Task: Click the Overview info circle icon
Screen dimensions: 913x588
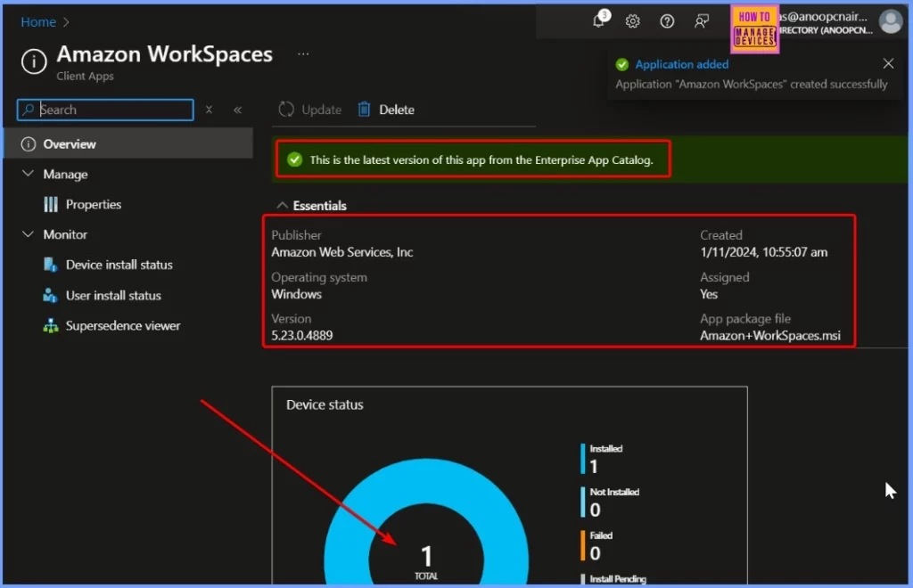Action: 29,144
